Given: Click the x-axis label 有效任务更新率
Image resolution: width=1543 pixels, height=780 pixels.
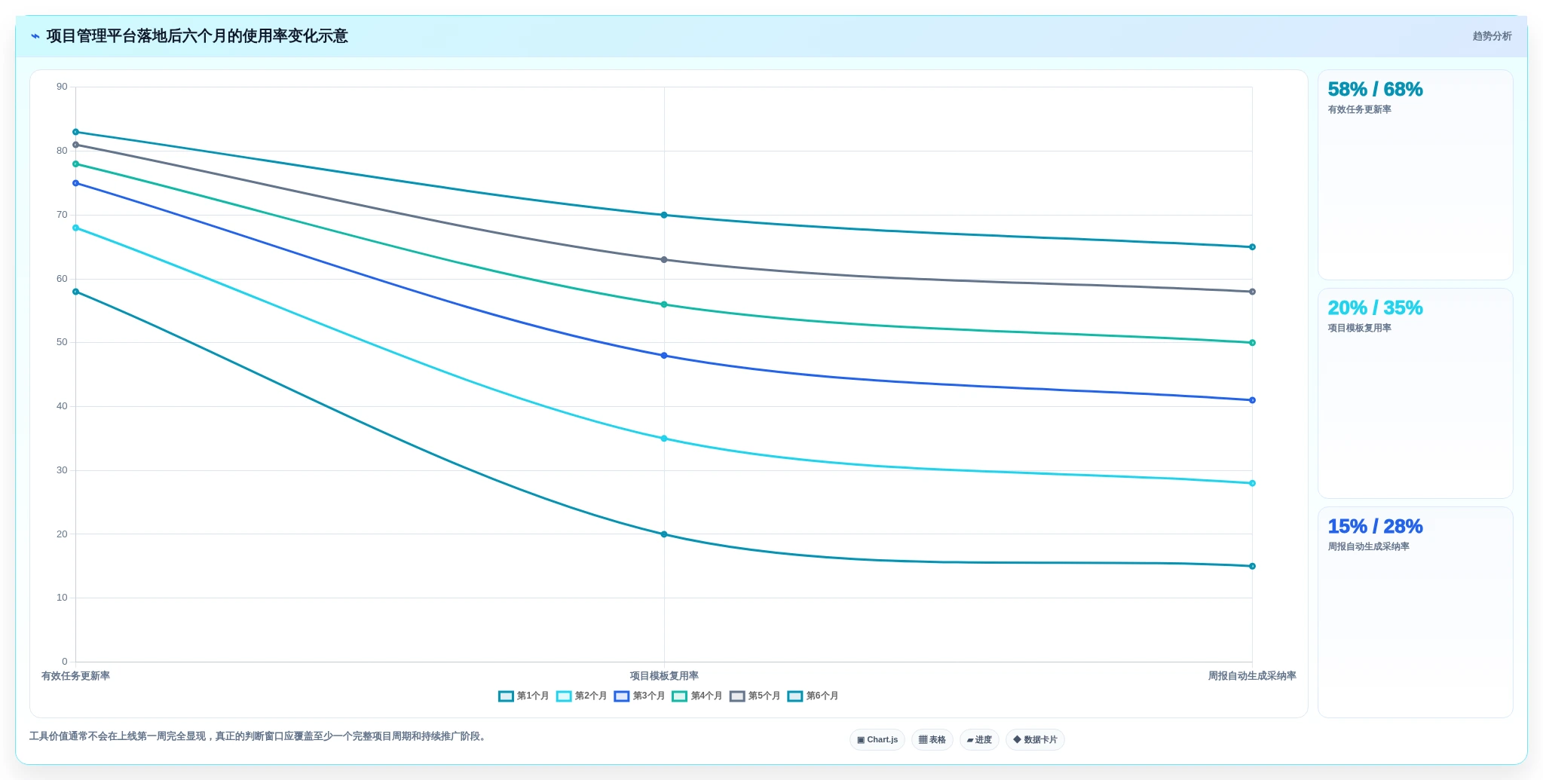Looking at the screenshot, I should pyautogui.click(x=75, y=676).
